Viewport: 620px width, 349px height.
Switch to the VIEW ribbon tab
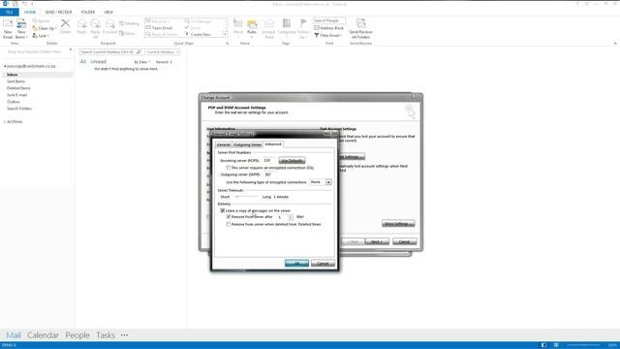point(108,13)
